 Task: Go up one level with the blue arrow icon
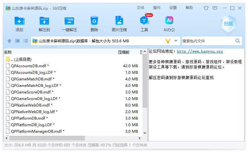(x=9, y=41)
